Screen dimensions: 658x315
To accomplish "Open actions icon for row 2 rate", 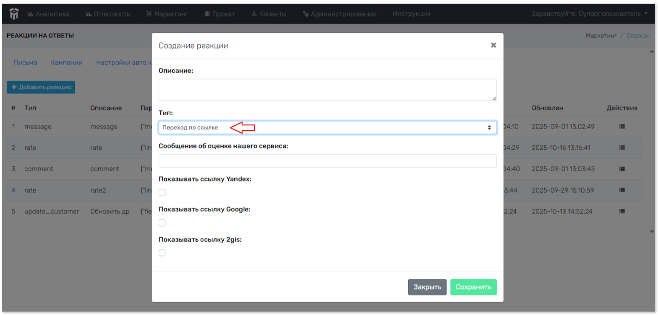I will click(x=622, y=148).
